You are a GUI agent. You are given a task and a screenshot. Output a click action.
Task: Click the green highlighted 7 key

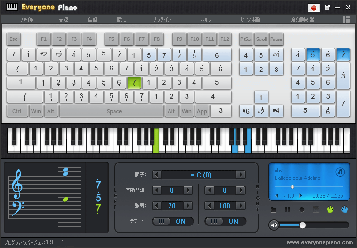pyautogui.click(x=134, y=83)
